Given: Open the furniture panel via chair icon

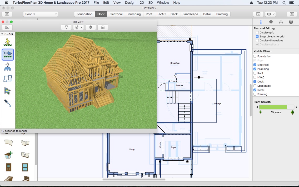Looking at the screenshot, I should coord(271,22).
